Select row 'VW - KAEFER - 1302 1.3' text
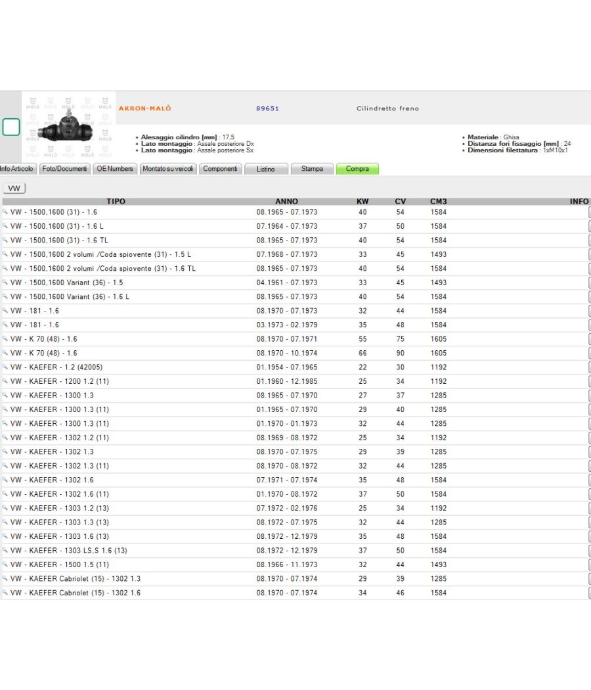 click(x=52, y=451)
